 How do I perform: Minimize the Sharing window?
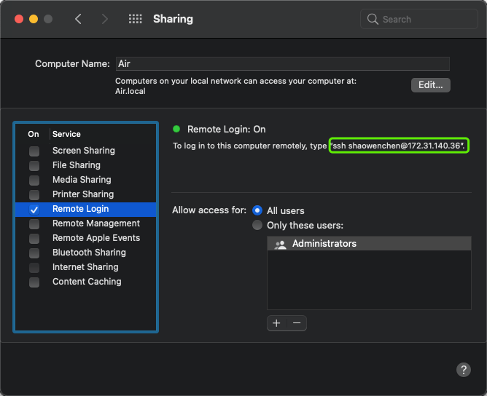(x=34, y=19)
